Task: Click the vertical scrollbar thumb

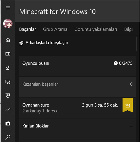Action: [136, 44]
